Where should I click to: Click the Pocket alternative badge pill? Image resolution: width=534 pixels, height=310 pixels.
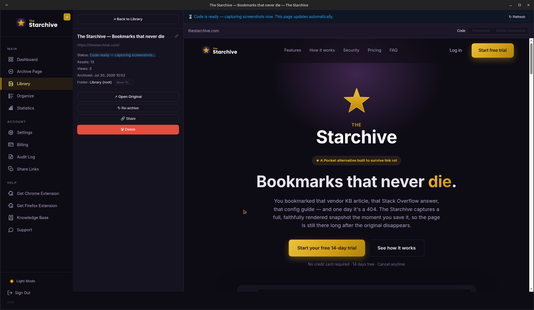pyautogui.click(x=356, y=161)
